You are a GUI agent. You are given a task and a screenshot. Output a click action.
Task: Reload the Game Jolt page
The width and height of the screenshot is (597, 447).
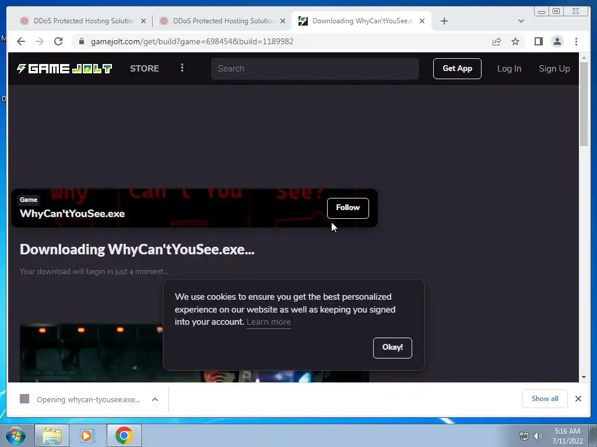[x=58, y=41]
